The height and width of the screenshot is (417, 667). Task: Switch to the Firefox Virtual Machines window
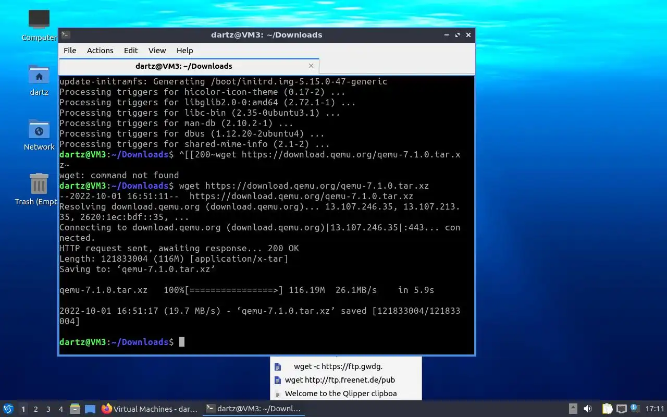click(x=150, y=409)
